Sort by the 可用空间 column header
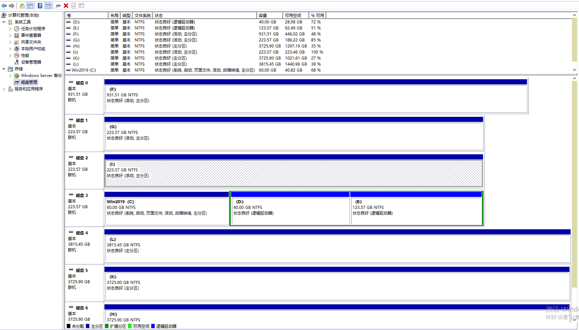Viewport: 579px width, 330px height. click(x=295, y=15)
